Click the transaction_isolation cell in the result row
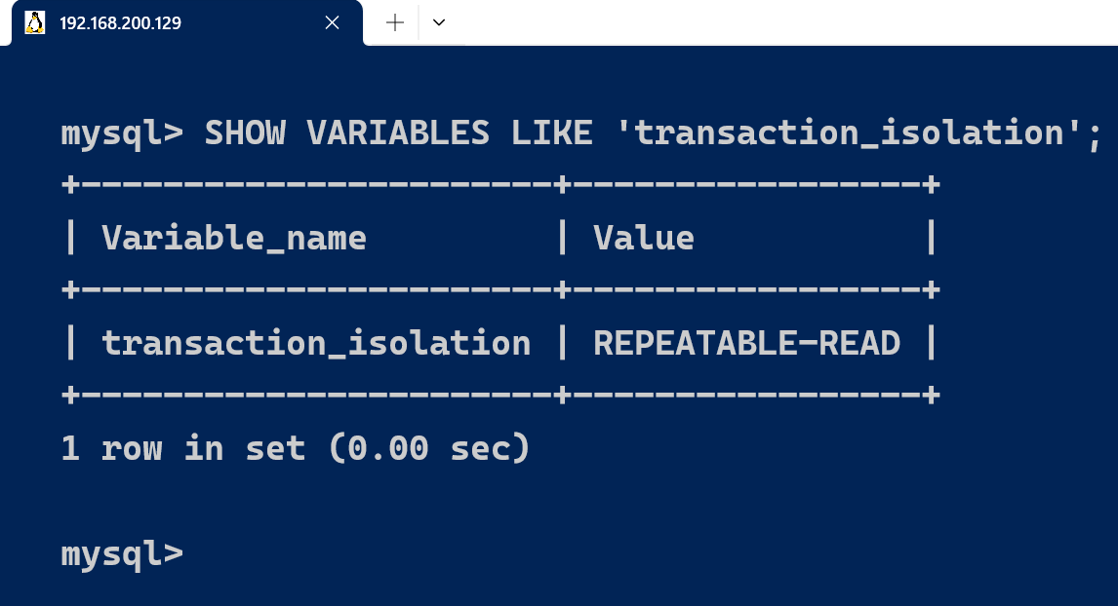The image size is (1118, 606). click(316, 343)
